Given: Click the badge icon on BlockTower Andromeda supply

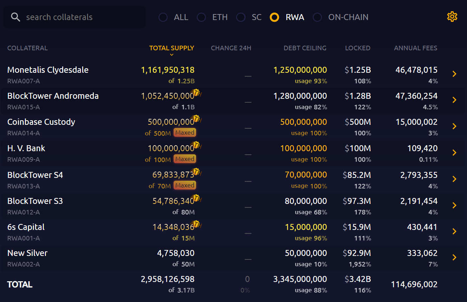Looking at the screenshot, I should click(x=196, y=93).
